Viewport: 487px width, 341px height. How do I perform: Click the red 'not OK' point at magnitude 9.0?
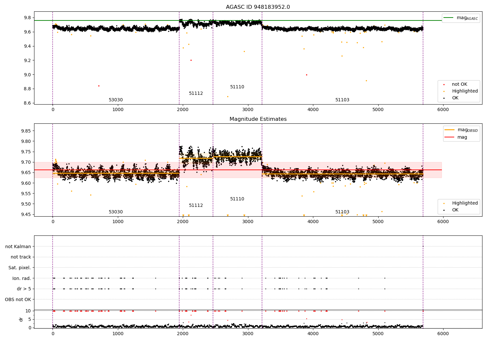pos(306,75)
